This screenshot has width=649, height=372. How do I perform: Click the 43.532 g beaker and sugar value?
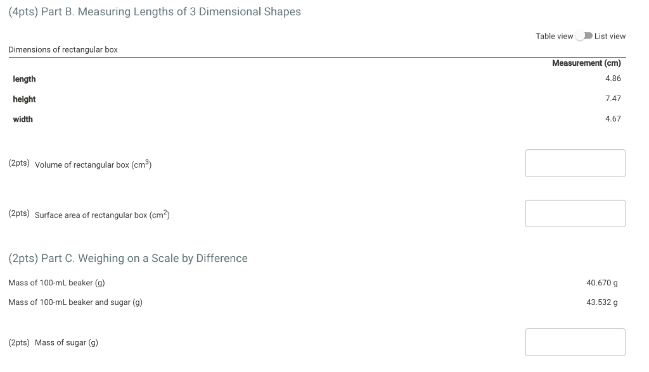tap(602, 302)
